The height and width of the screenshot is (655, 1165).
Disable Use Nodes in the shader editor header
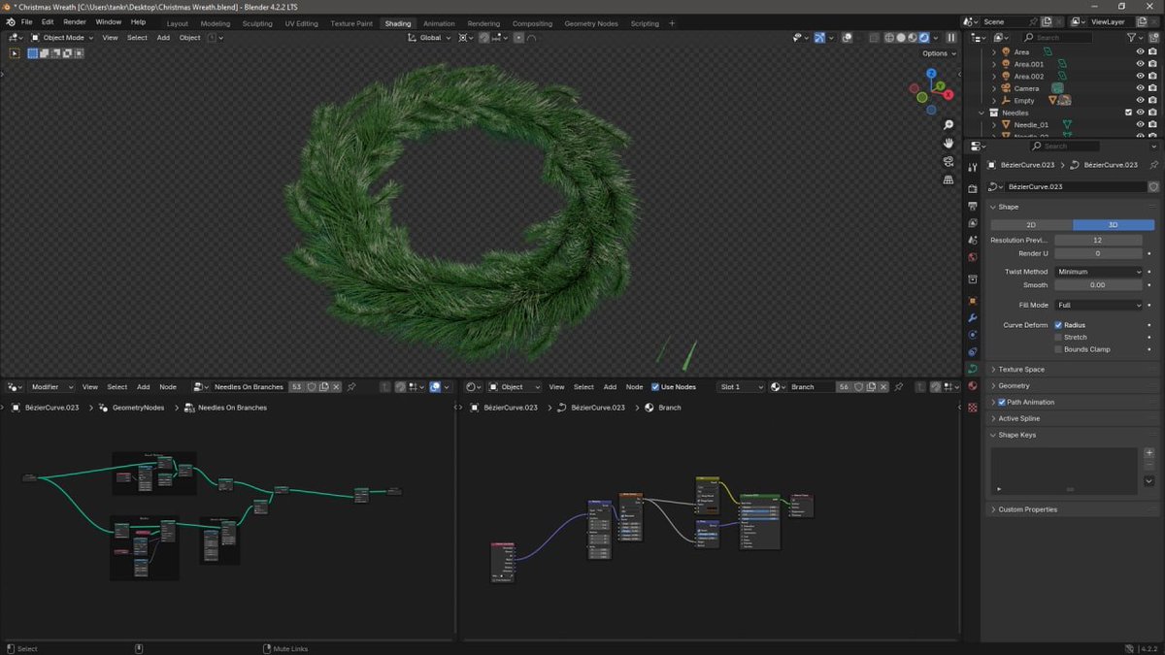tap(656, 387)
